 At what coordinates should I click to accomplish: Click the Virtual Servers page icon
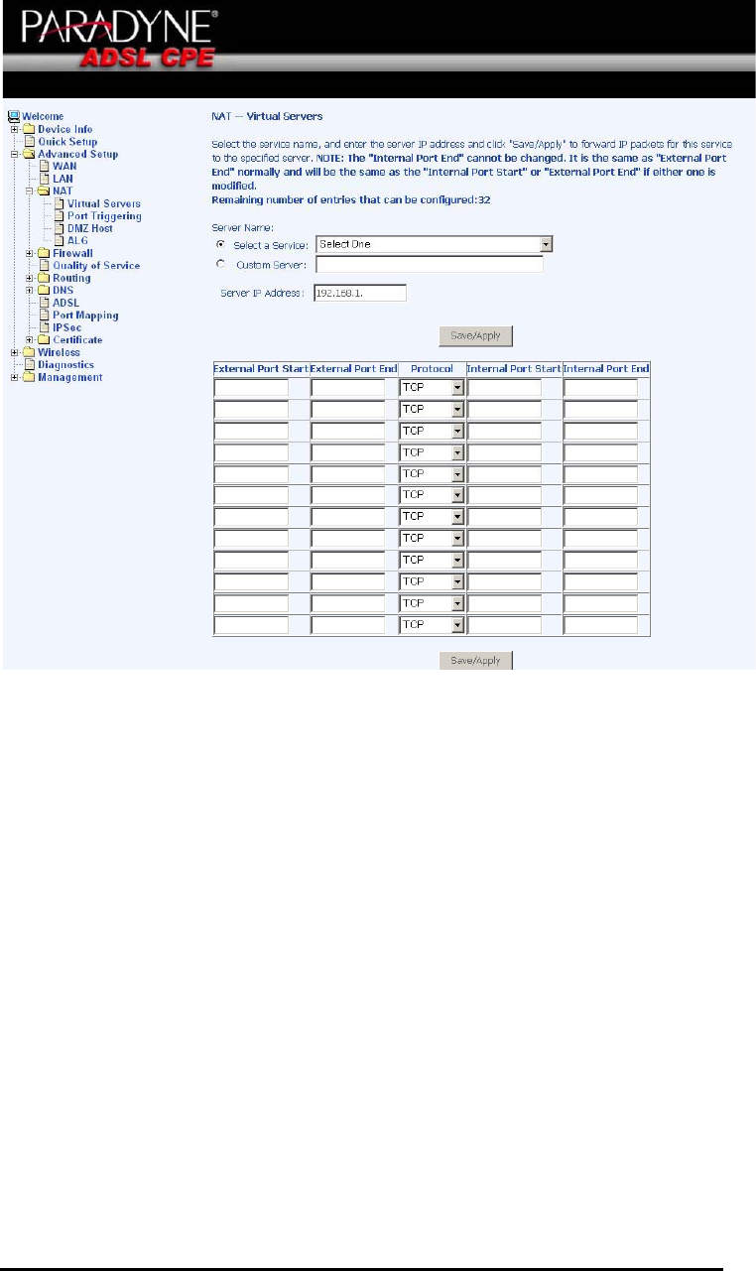click(59, 203)
